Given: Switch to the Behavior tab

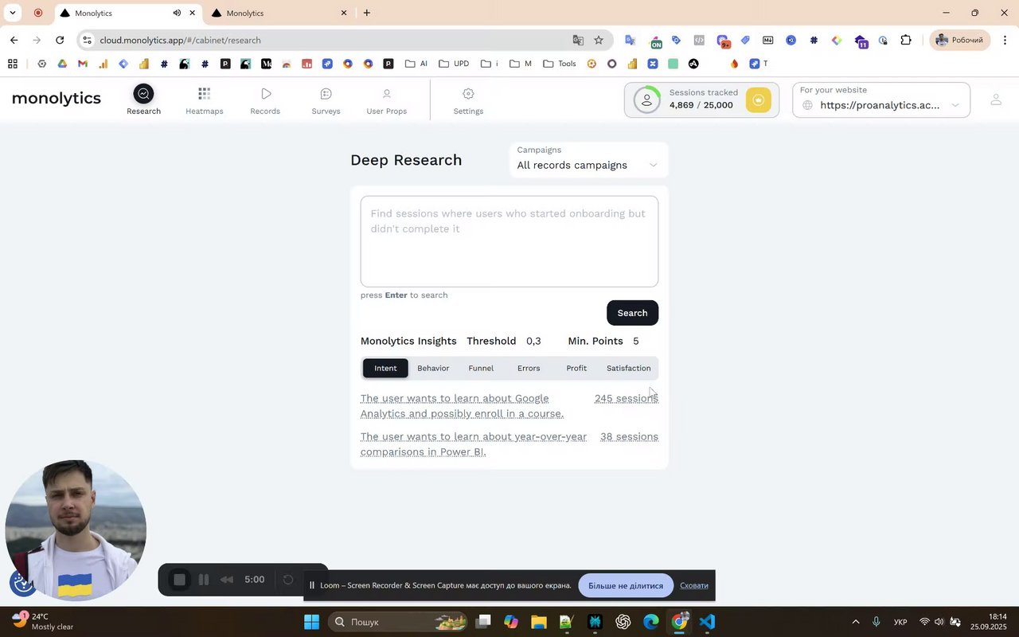Looking at the screenshot, I should pyautogui.click(x=433, y=368).
